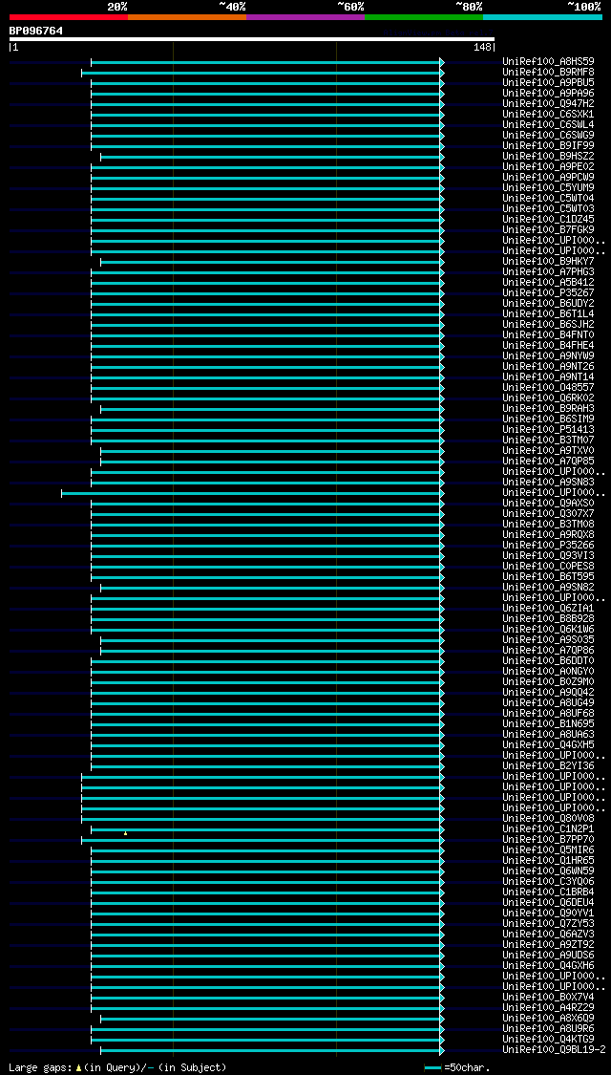Open the UniRef100_C1BRB4 hit

click(x=548, y=892)
